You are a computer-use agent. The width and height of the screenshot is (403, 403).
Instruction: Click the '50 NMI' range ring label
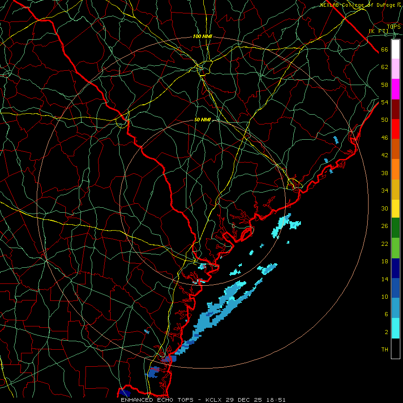(x=202, y=120)
